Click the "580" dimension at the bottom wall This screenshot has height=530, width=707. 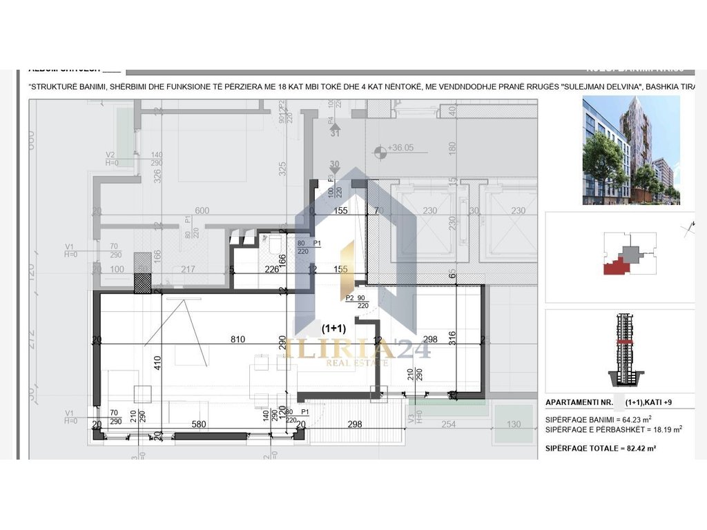pos(199,424)
